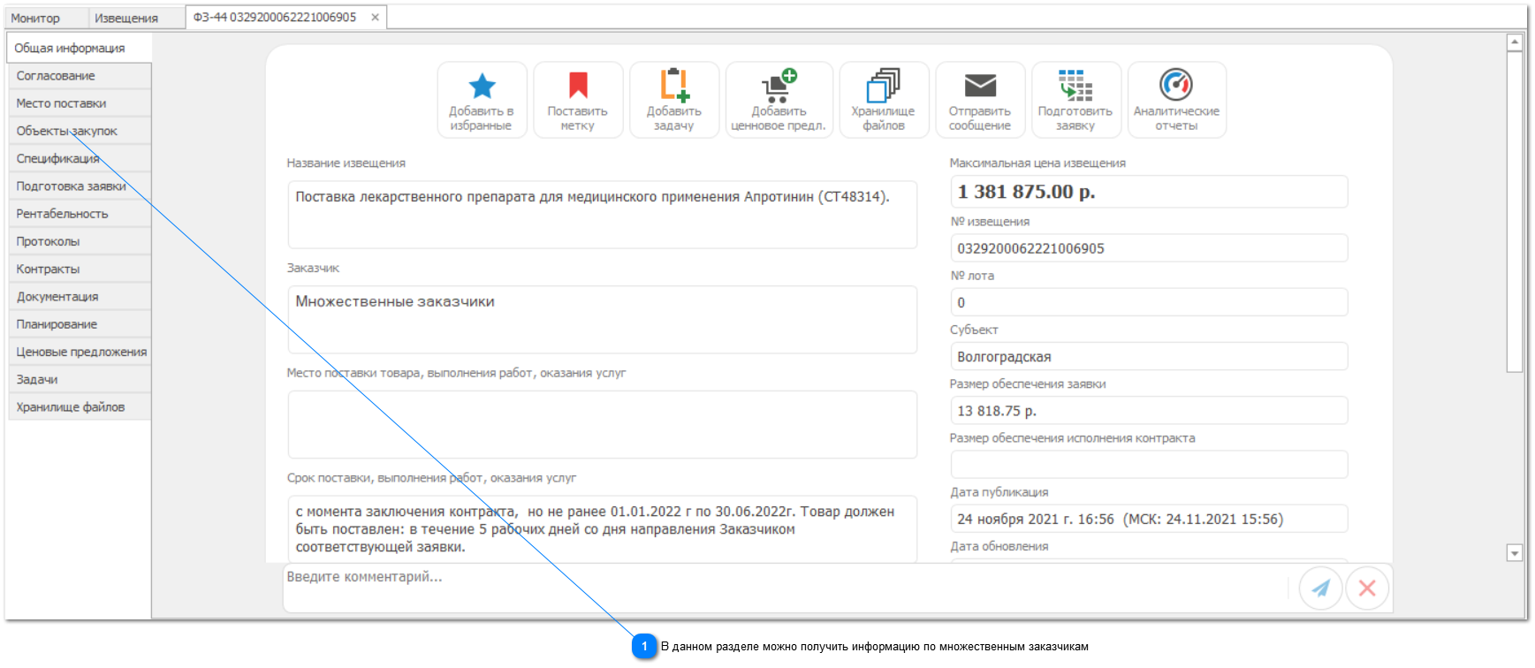Click the scrollbar up arrow
Screen dimensions: 1535x668
pos(1515,42)
